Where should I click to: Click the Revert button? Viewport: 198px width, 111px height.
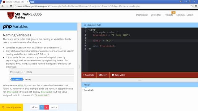103,75
